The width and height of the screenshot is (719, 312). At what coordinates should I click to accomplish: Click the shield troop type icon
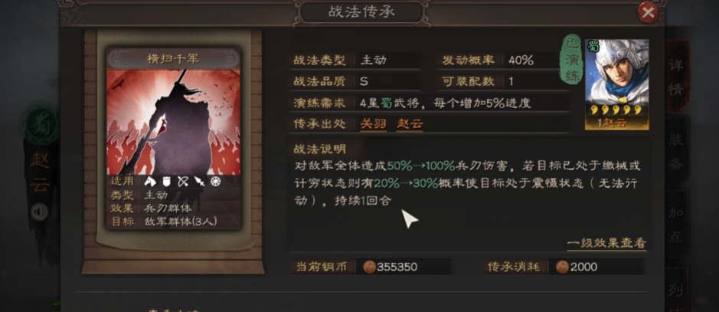[166, 182]
